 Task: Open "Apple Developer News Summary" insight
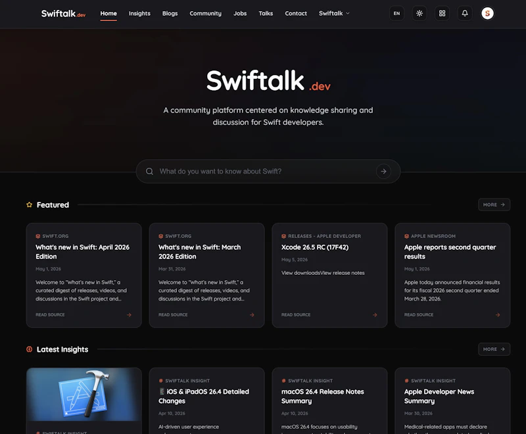[439, 396]
